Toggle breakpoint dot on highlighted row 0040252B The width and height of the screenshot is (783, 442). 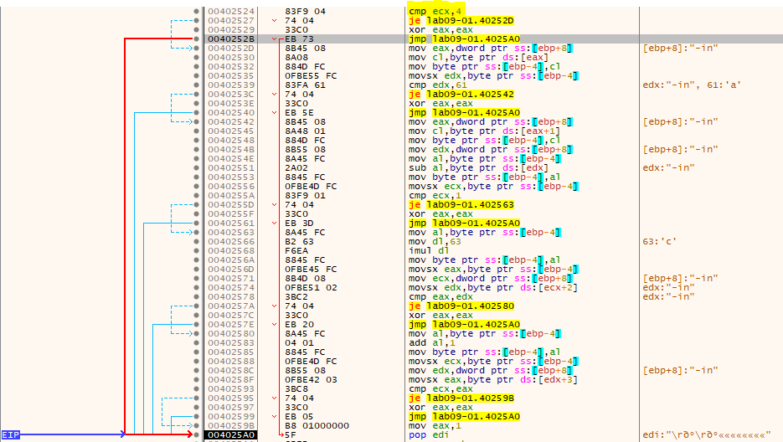pos(196,39)
